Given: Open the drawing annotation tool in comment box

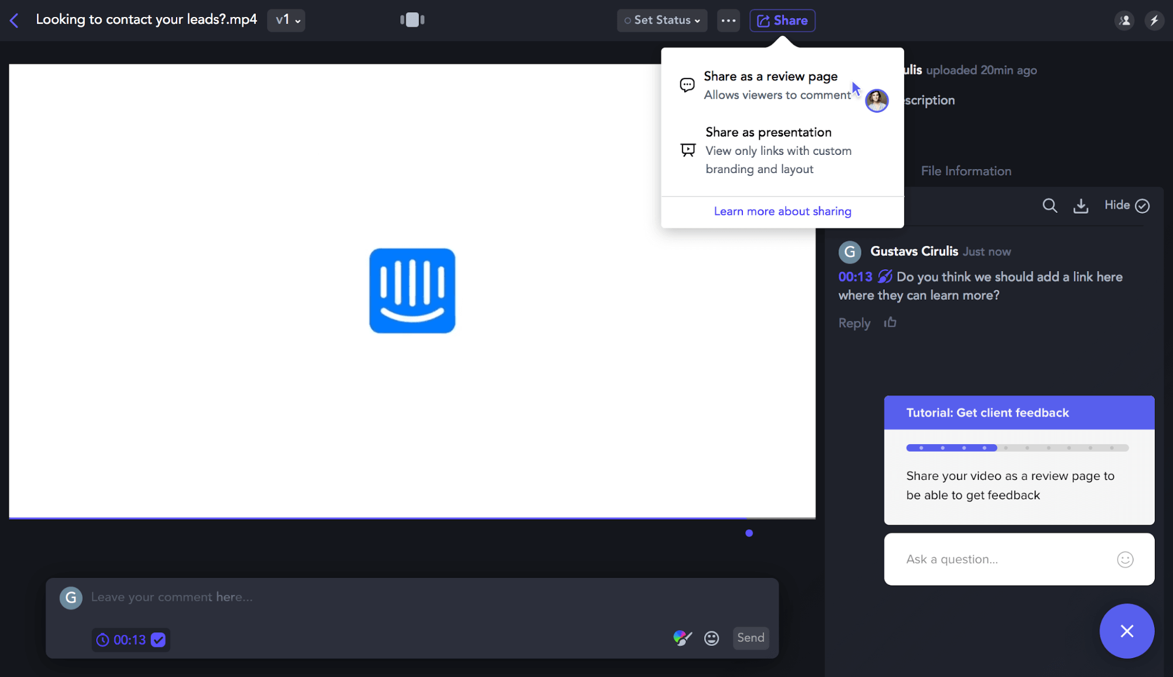Looking at the screenshot, I should pyautogui.click(x=682, y=638).
